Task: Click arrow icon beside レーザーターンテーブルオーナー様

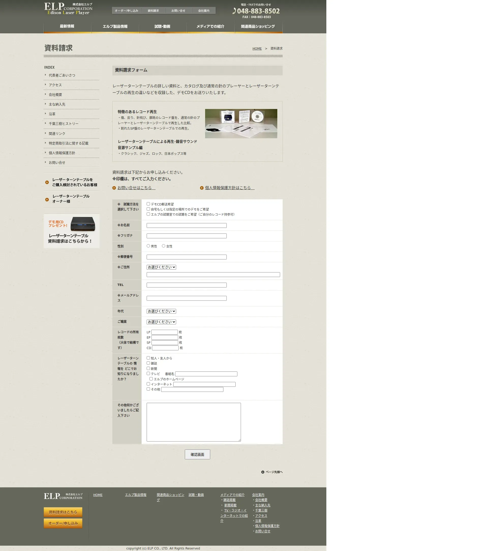Action: click(x=47, y=200)
